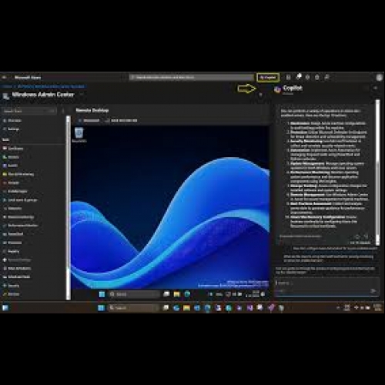Click the Azure portal hamburger menu icon
The image size is (385, 385).
[x=4, y=77]
